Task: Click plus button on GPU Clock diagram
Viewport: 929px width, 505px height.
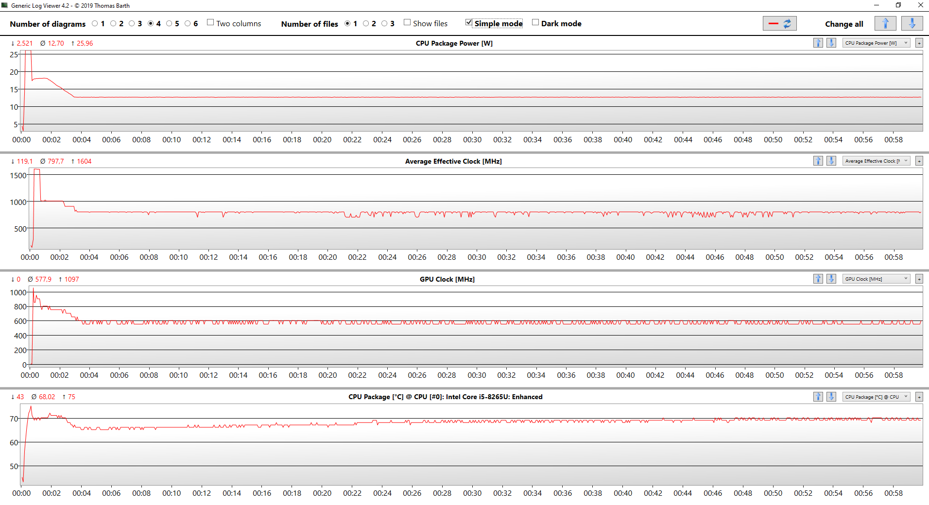Action: tap(919, 279)
